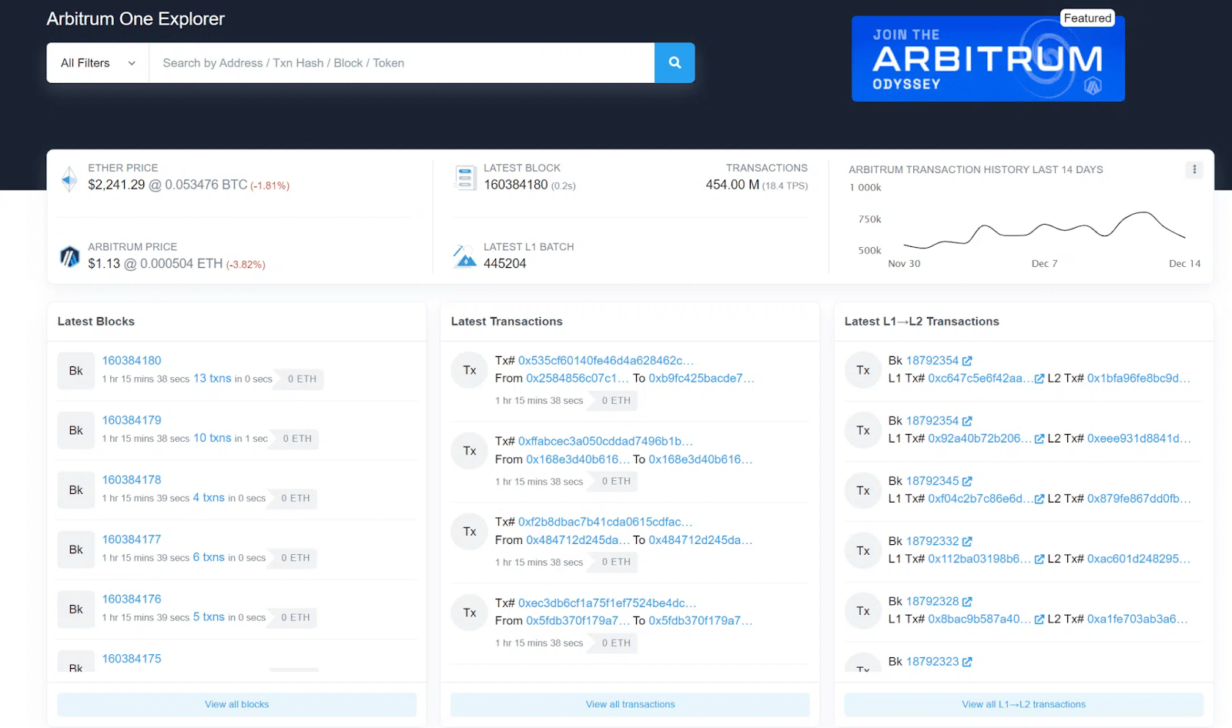Screen dimensions: 1232x728
Task: Click the Latest Block document icon
Action: pyautogui.click(x=464, y=177)
